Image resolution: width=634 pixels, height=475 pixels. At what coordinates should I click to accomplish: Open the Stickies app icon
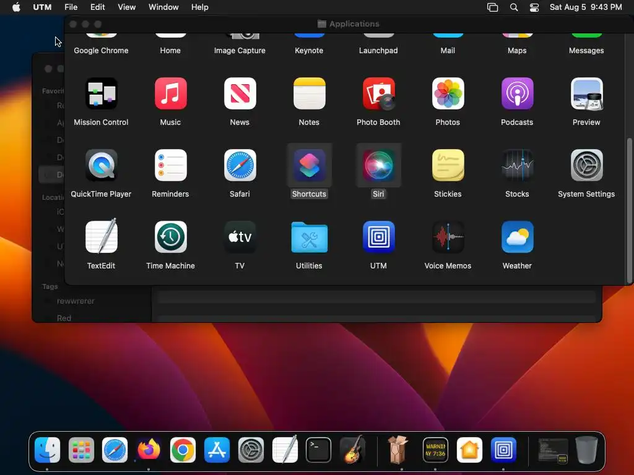448,165
